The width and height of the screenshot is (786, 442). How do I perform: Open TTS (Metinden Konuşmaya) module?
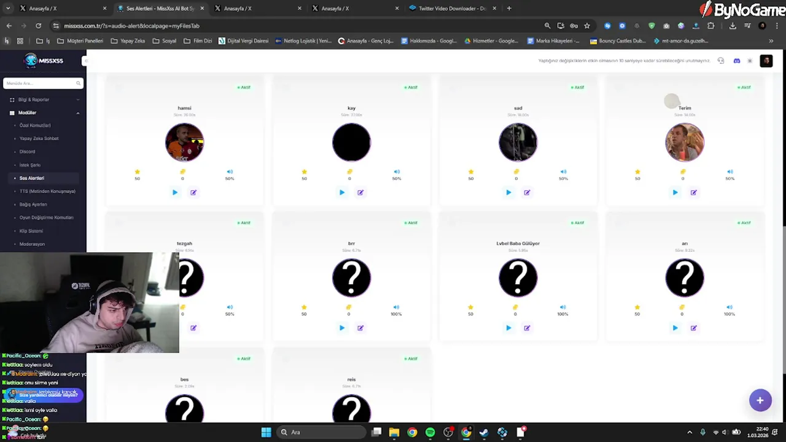(x=47, y=192)
